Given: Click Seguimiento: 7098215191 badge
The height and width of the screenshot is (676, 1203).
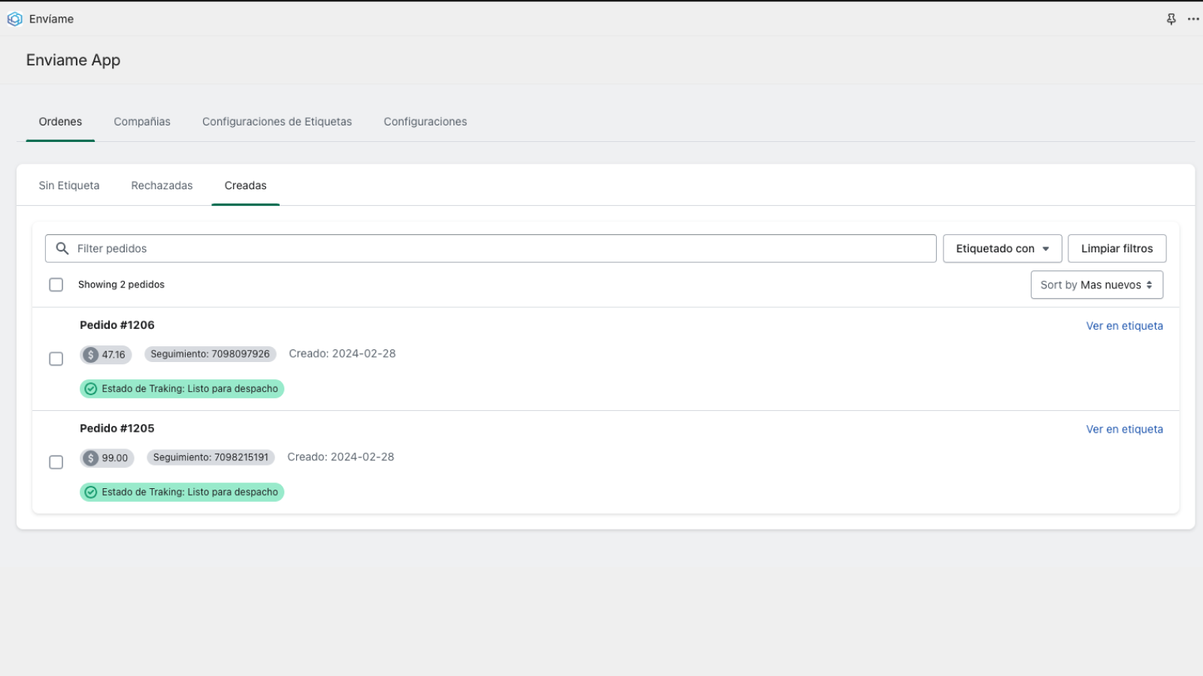Looking at the screenshot, I should point(211,457).
